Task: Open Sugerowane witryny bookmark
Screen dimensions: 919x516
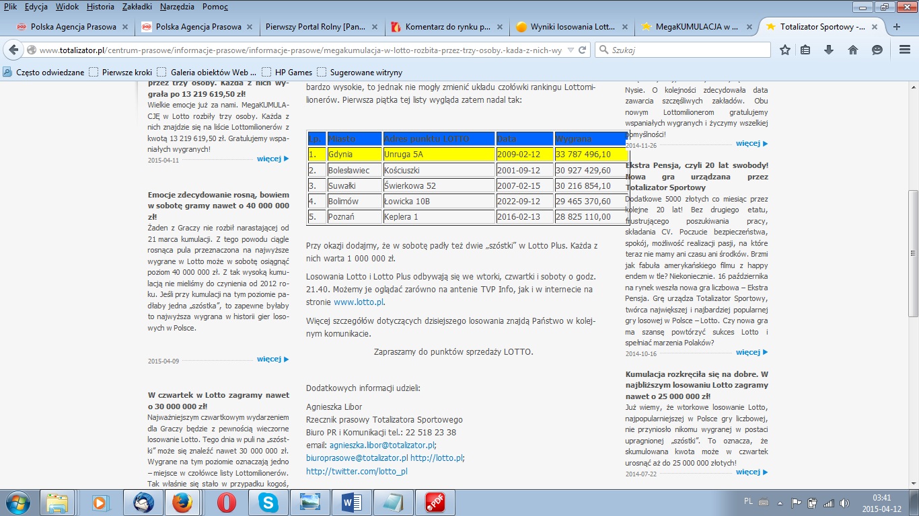Action: point(359,73)
